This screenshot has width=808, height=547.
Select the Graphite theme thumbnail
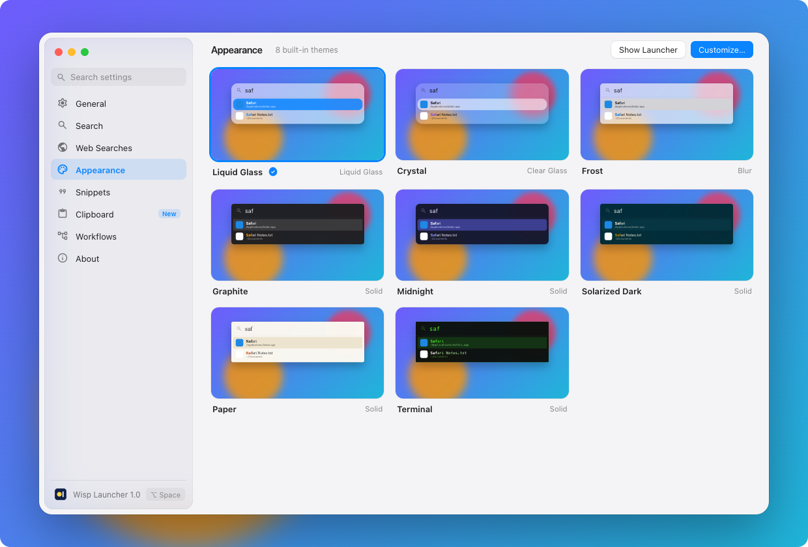[x=297, y=235]
